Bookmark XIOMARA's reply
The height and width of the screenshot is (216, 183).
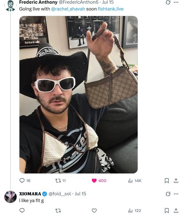167,210
